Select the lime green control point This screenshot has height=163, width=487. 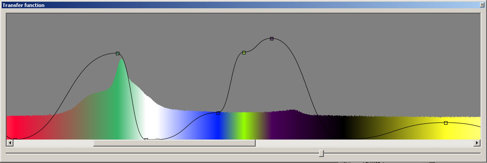244,53
